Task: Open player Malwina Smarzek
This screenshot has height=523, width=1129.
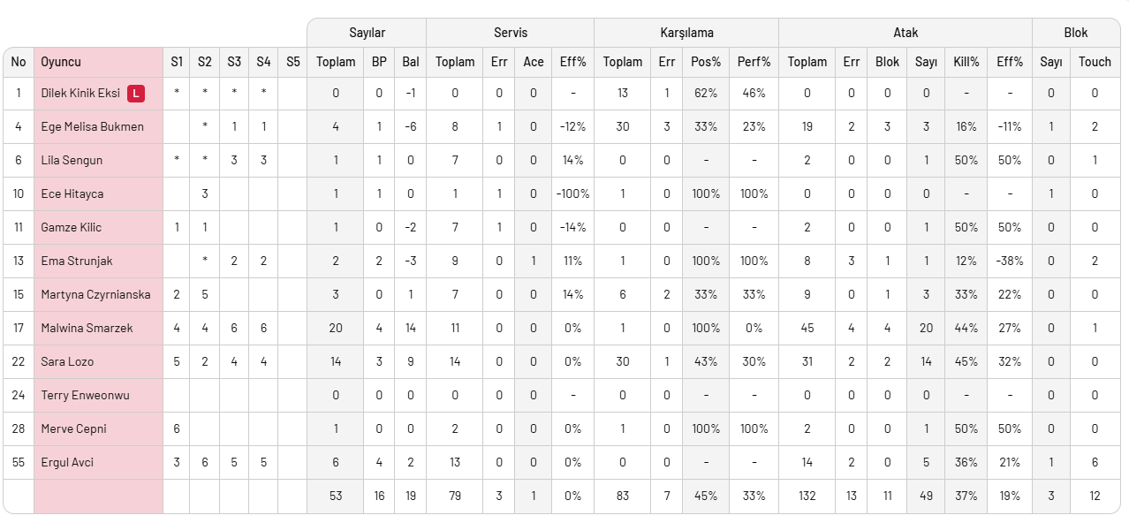Action: [87, 328]
